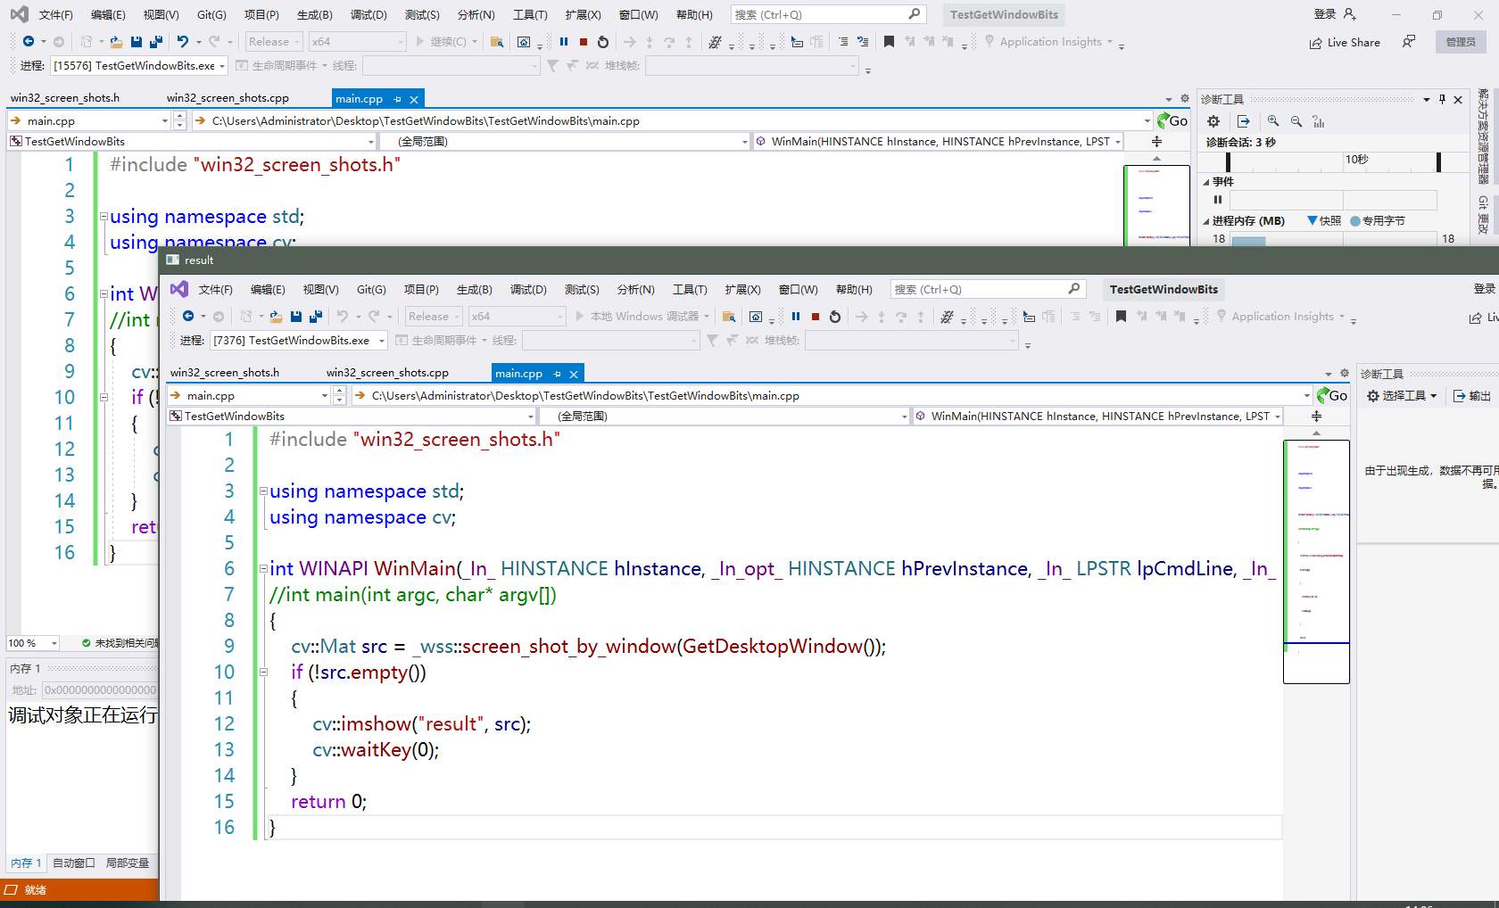Click the Break All pause icon
Image resolution: width=1499 pixels, height=908 pixels.
pyautogui.click(x=566, y=41)
